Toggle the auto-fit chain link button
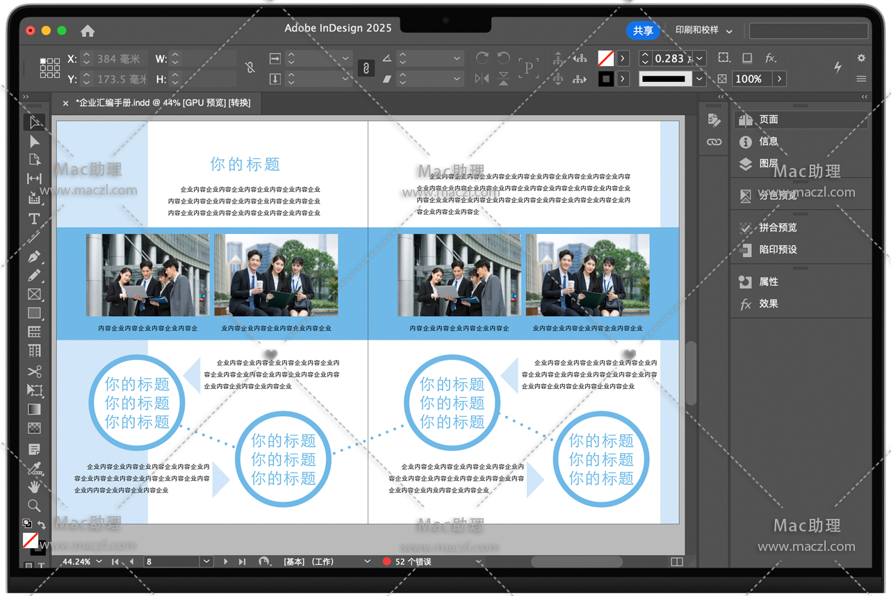Screen dimensions: 891x596 (366, 68)
